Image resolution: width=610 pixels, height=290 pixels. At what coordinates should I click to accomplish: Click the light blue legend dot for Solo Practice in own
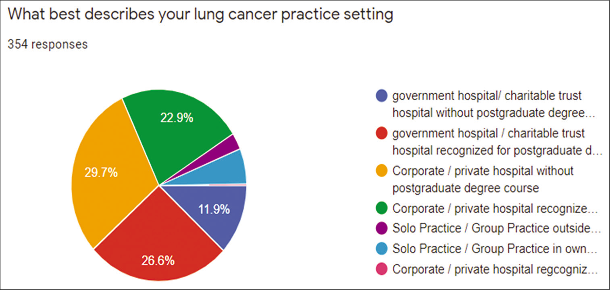click(x=381, y=249)
